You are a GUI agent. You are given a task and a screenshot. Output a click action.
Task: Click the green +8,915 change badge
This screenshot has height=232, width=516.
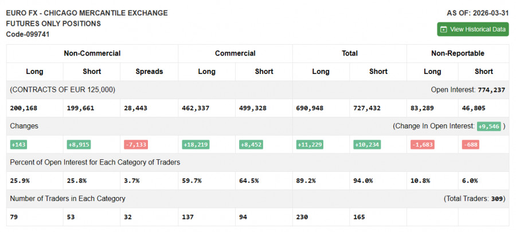(79, 144)
